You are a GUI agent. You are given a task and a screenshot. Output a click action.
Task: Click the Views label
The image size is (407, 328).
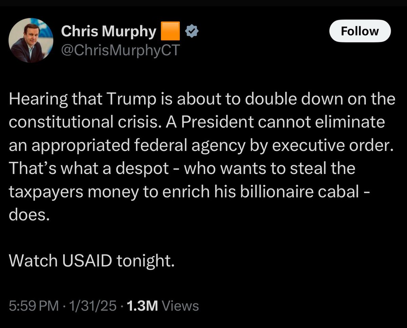tap(180, 306)
